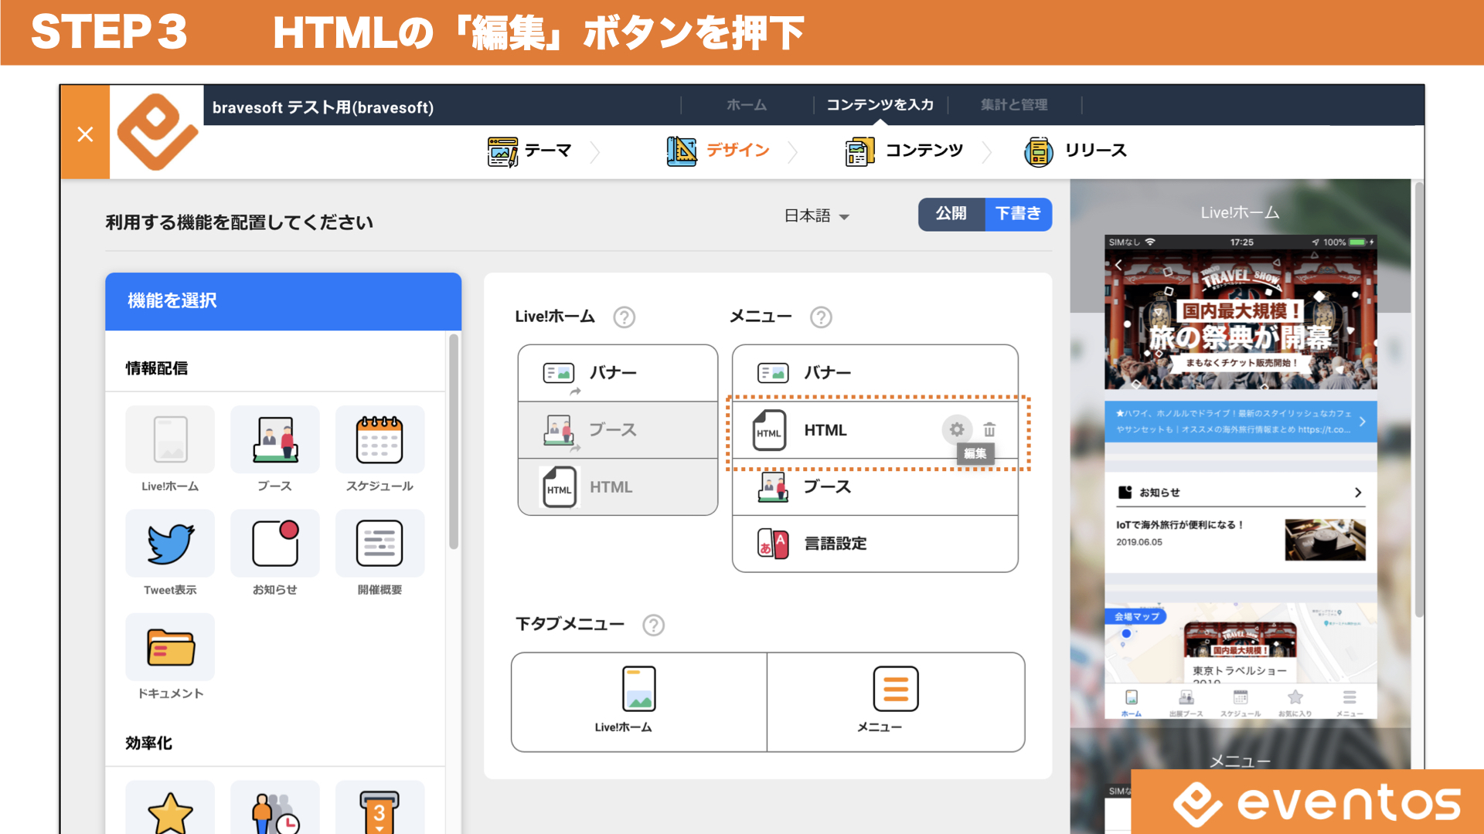Click the メニュー bottom tab item
The image size is (1484, 834).
(896, 702)
